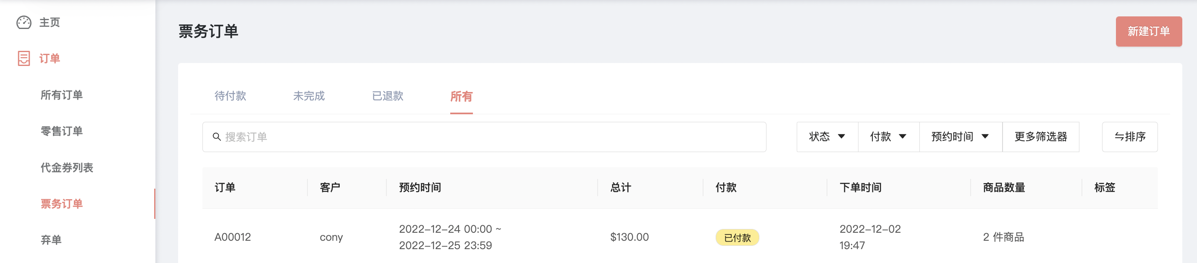The width and height of the screenshot is (1197, 263).
Task: Open 所有订单 in the sidebar
Action: (61, 95)
